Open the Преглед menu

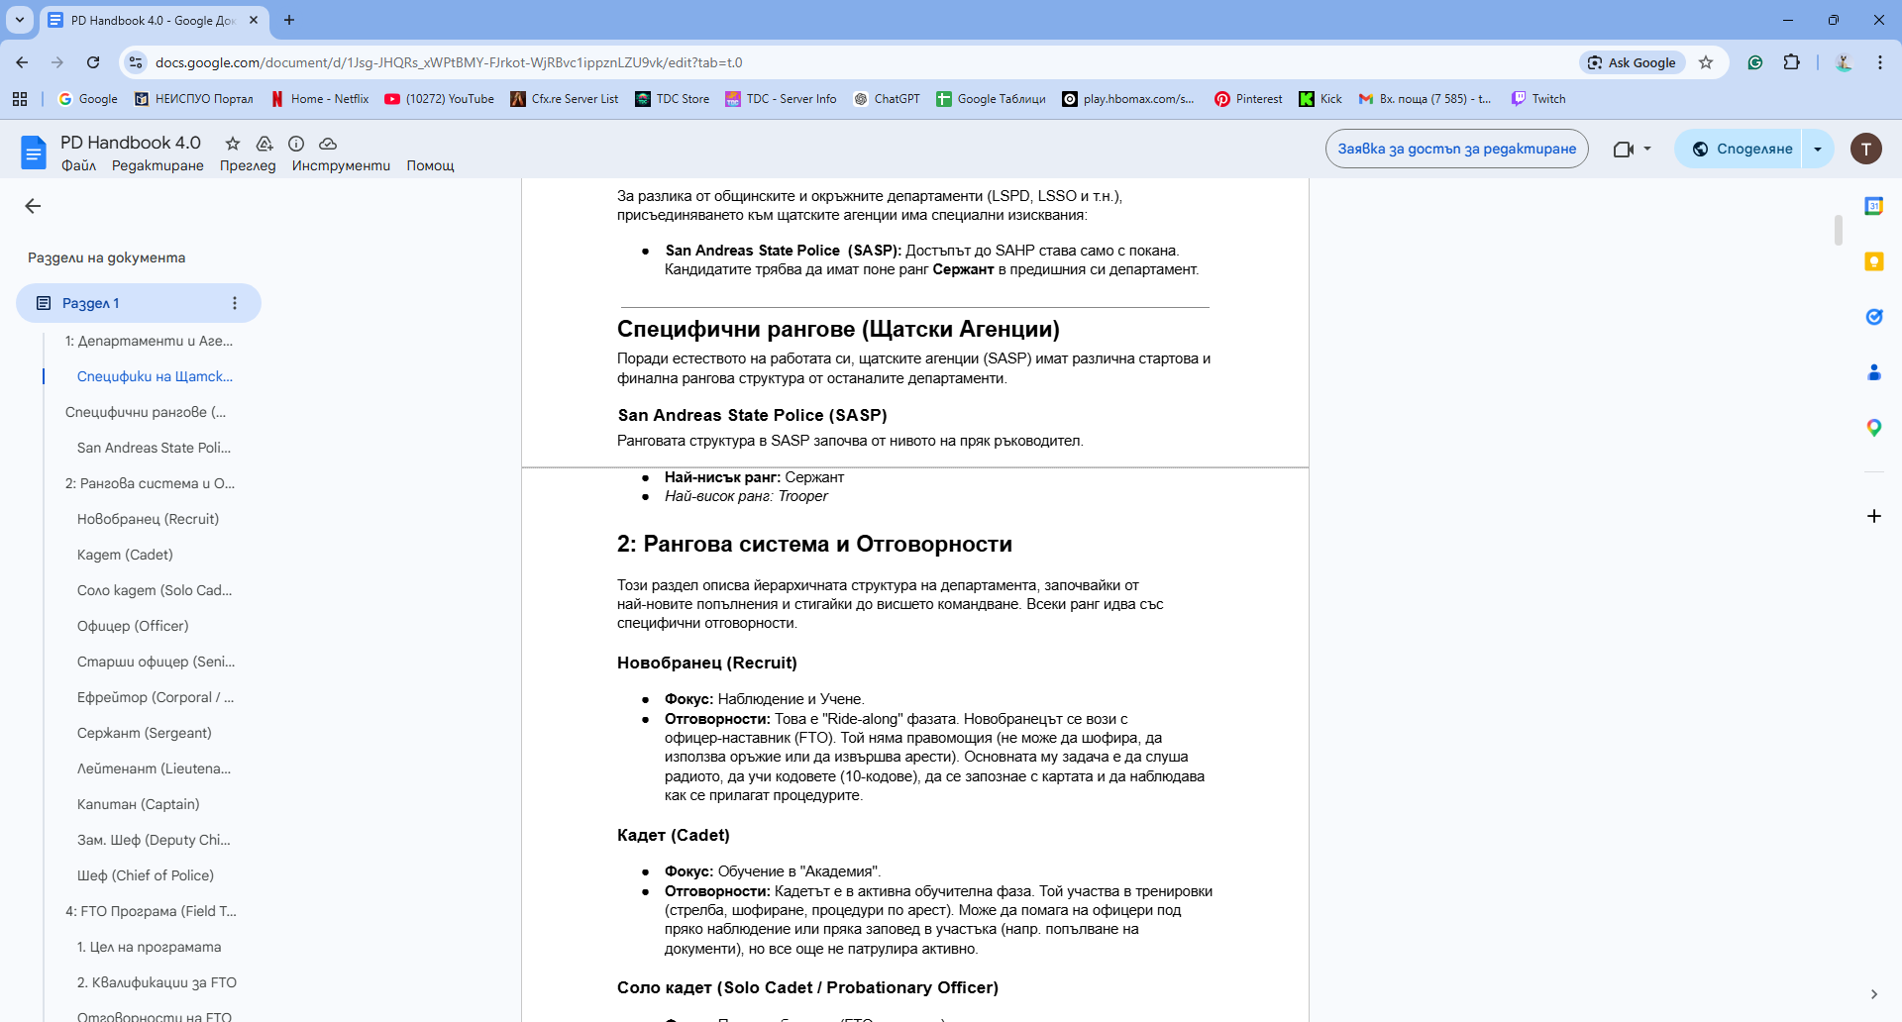pyautogui.click(x=248, y=165)
